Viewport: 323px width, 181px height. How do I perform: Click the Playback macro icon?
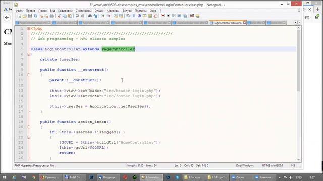click(x=174, y=16)
